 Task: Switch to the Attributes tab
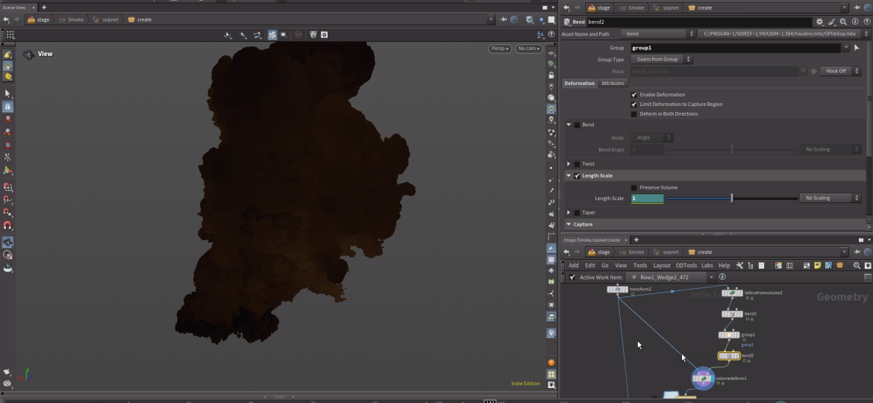coord(613,84)
